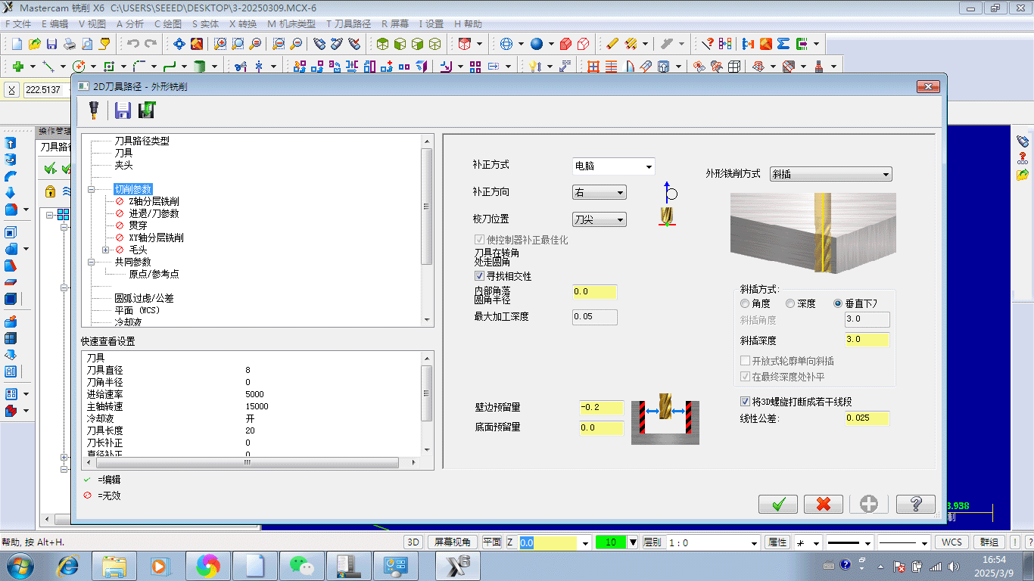Open the T 刀具路径 menu
This screenshot has width=1034, height=581.
(x=349, y=24)
